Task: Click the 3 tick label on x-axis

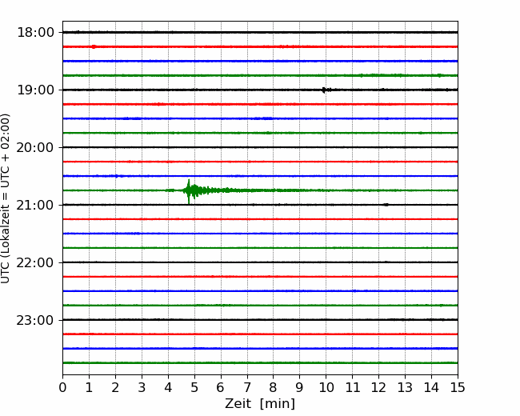Action: tap(142, 387)
